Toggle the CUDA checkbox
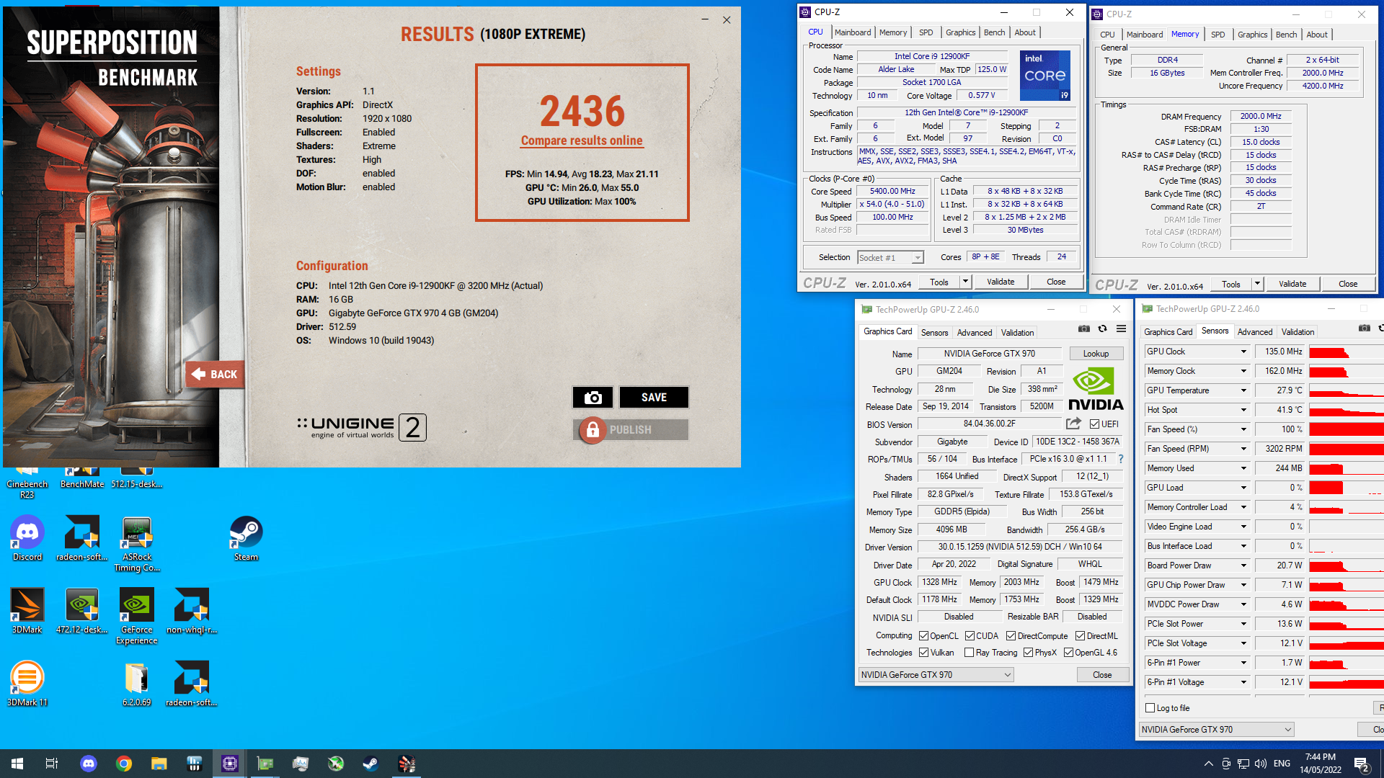The image size is (1384, 778). (970, 636)
